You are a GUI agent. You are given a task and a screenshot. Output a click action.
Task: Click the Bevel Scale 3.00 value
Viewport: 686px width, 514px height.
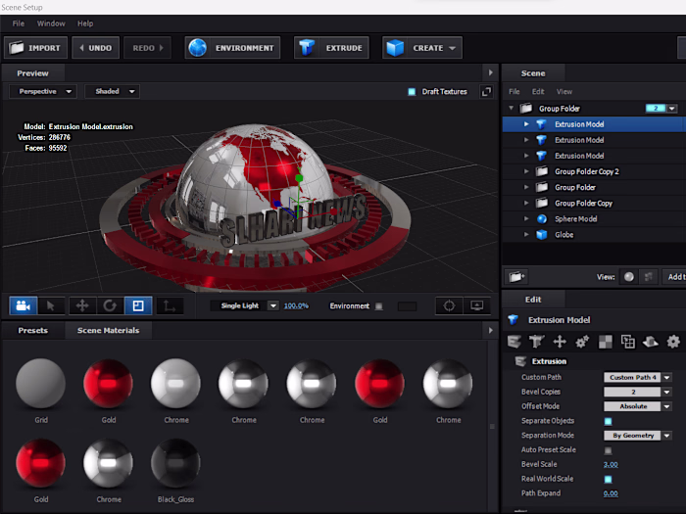[611, 465]
